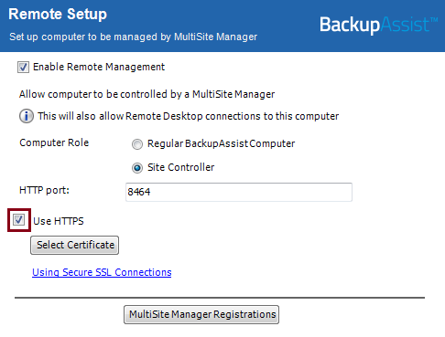Click the Remote Desktop connections info text

click(x=189, y=116)
